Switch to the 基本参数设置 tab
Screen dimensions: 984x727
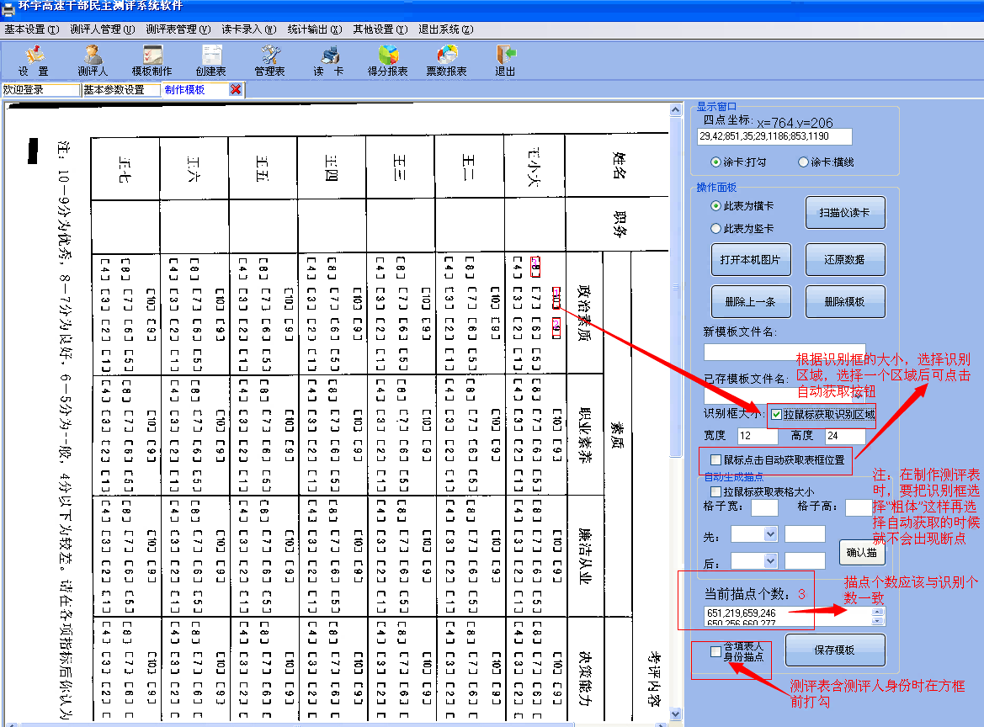click(122, 90)
